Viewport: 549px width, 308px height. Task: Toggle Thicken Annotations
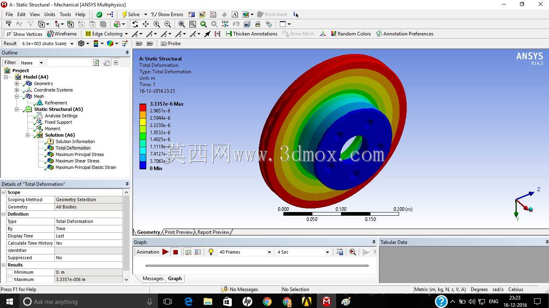point(252,34)
